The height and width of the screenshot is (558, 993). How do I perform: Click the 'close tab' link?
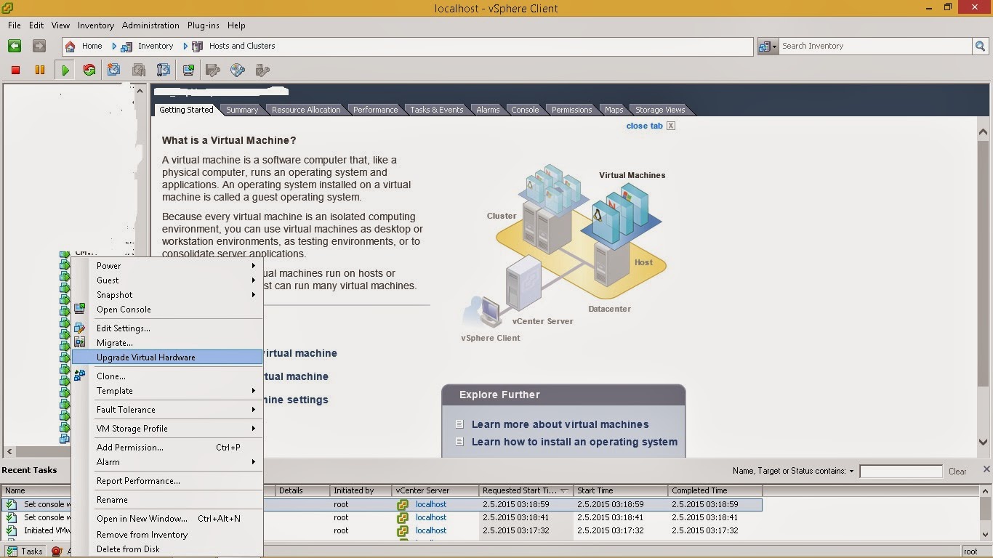click(x=644, y=126)
